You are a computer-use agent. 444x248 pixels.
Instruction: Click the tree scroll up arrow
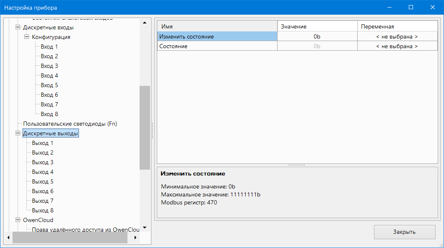pos(145,23)
